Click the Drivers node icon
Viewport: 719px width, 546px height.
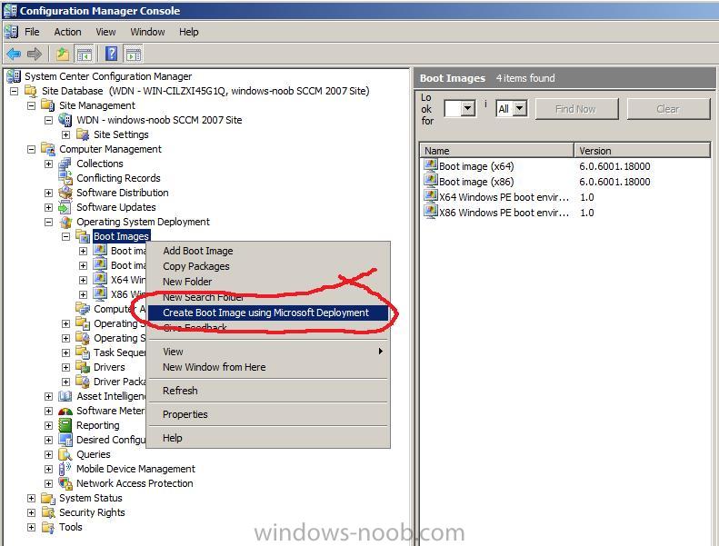tap(83, 367)
